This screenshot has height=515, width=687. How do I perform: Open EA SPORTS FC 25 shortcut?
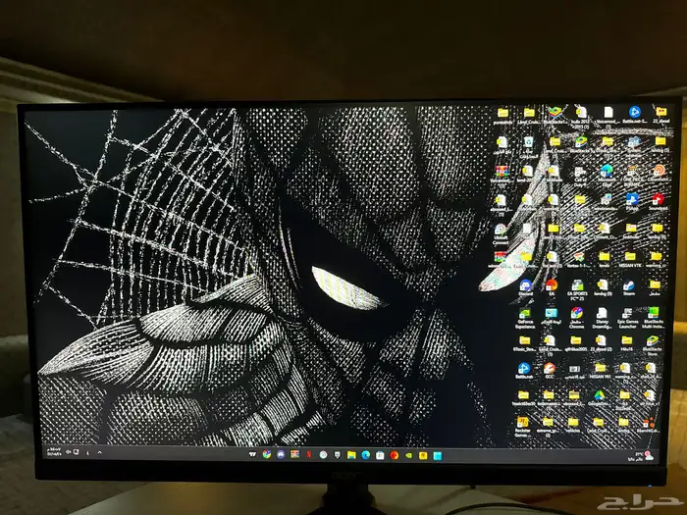pos(577,283)
